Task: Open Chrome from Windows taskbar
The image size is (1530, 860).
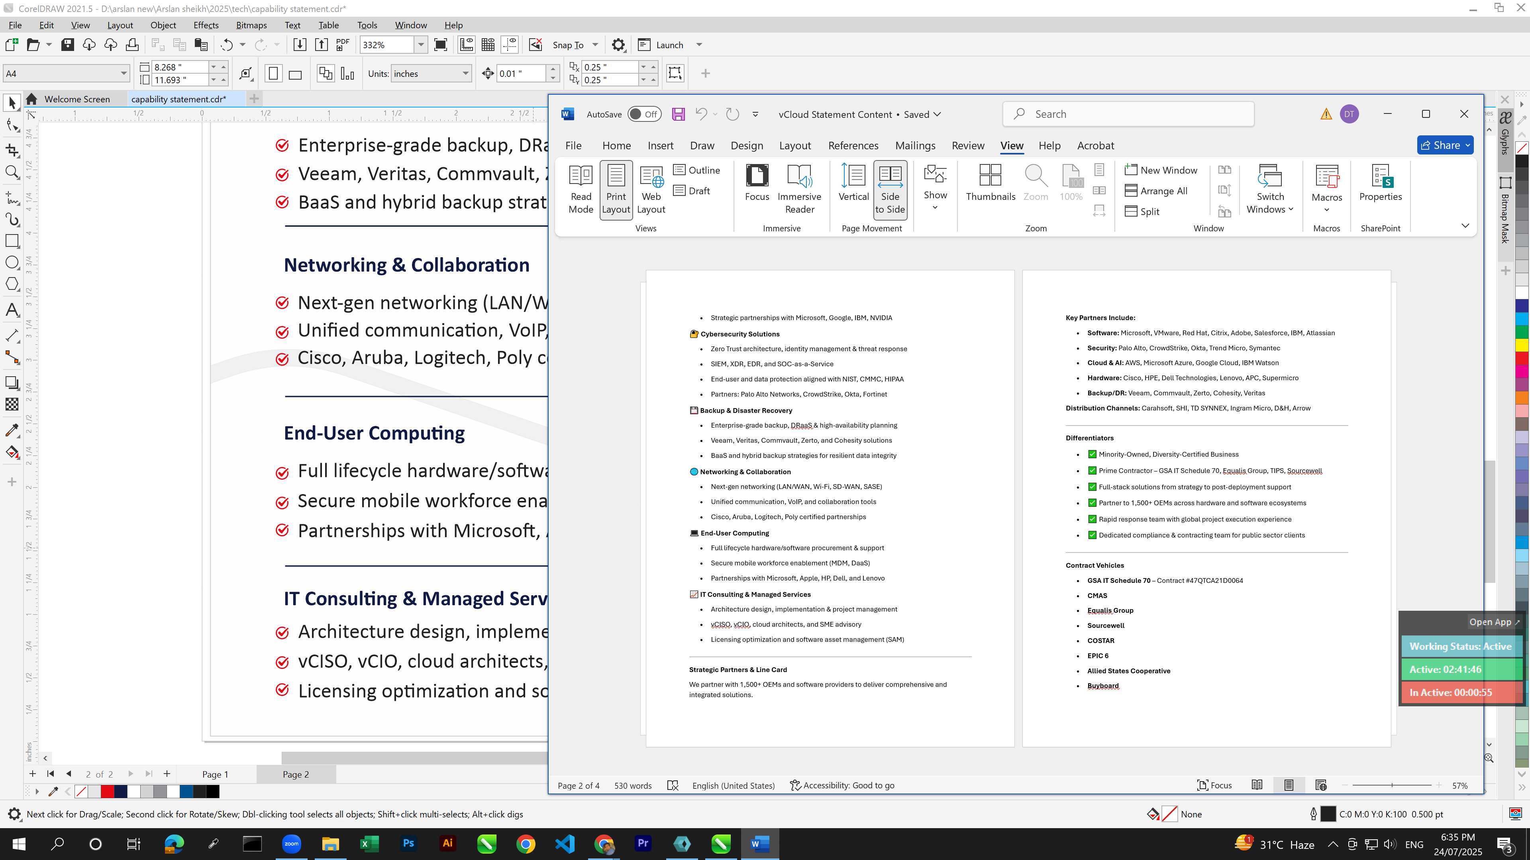Action: point(525,843)
